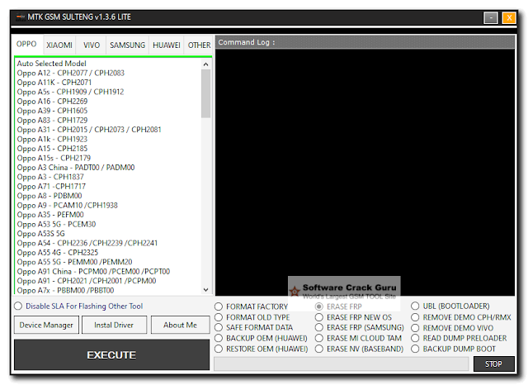Open the VIVO tab

92,45
